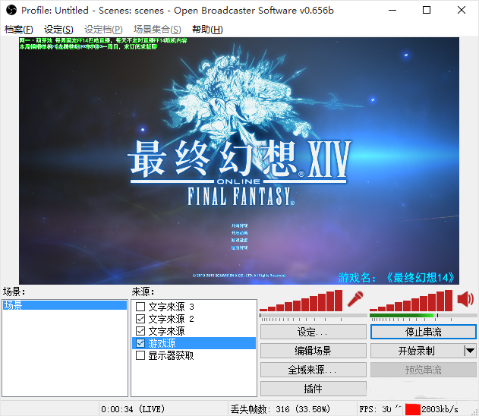Open the 场景集合(S) menu

tap(157, 30)
